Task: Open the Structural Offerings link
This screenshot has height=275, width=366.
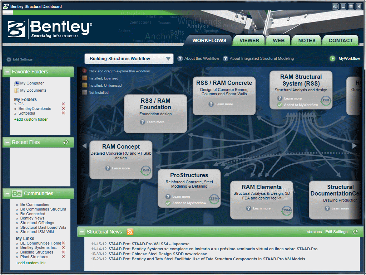Action: pyautogui.click(x=37, y=223)
